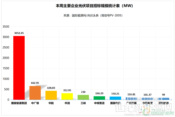Select the value label 230

[x=83, y=92]
